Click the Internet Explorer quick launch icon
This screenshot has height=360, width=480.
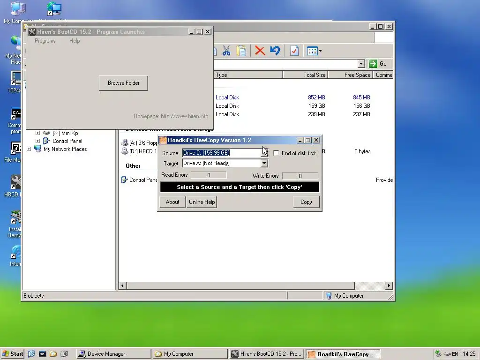click(31, 354)
